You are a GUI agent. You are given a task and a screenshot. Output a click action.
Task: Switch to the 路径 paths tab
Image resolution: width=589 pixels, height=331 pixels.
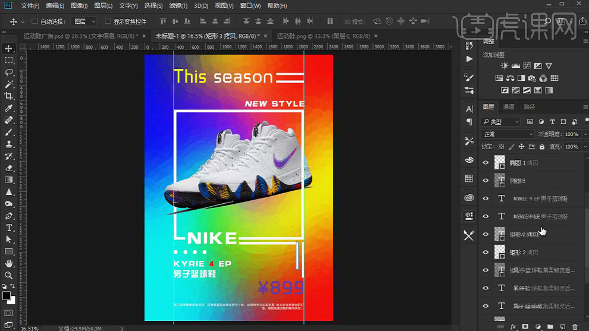[529, 107]
